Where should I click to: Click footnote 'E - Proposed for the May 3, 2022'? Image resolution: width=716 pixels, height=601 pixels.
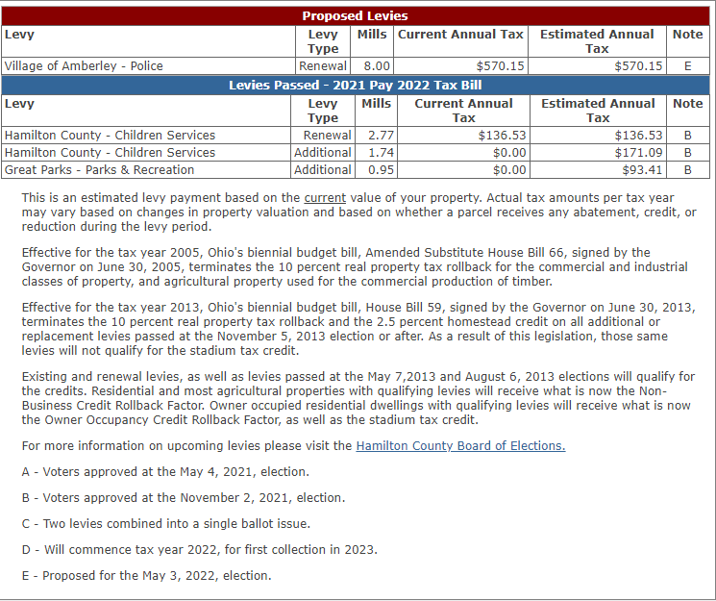(147, 575)
